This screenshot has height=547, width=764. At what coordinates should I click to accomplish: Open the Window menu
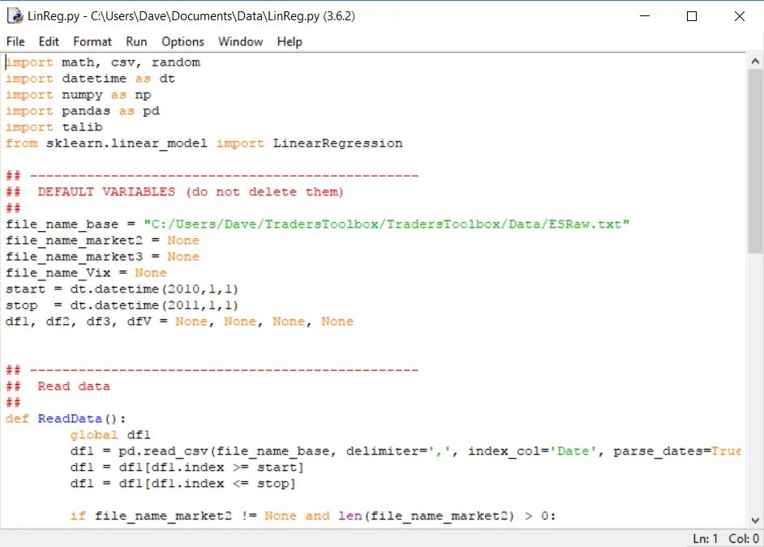tap(240, 42)
